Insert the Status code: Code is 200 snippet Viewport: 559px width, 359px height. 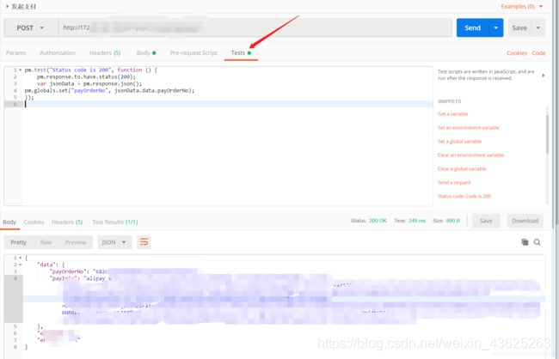point(464,196)
